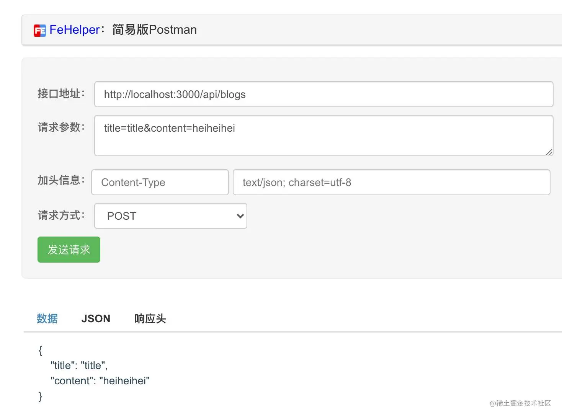Click the 简易版Postman heading text
562x418 pixels.
(154, 30)
